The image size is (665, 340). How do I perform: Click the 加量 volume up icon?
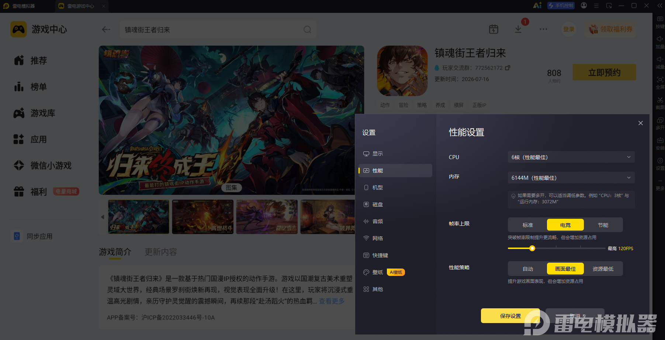pos(660,42)
